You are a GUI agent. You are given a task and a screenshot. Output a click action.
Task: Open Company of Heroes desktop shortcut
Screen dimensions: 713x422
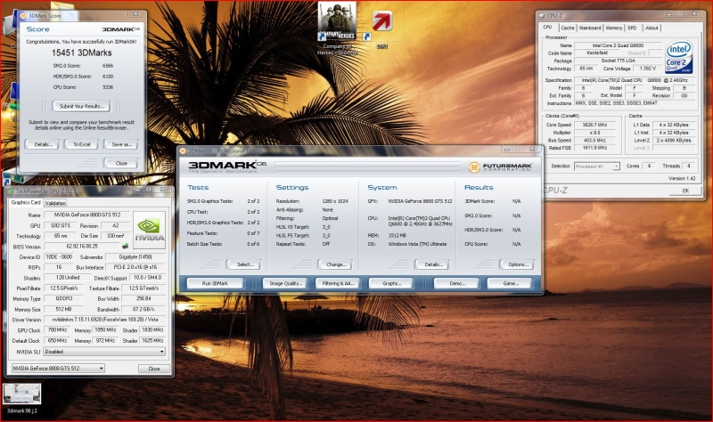click(337, 28)
